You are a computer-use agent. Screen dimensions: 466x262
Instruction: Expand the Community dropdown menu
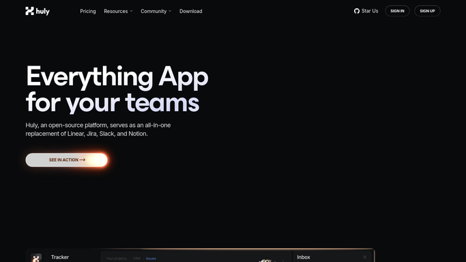156,11
